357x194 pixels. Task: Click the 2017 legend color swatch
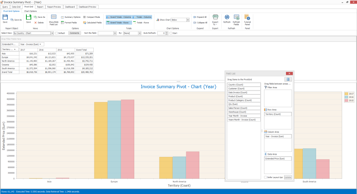tap(346, 94)
